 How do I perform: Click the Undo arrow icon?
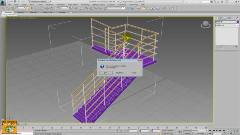[18, 1]
